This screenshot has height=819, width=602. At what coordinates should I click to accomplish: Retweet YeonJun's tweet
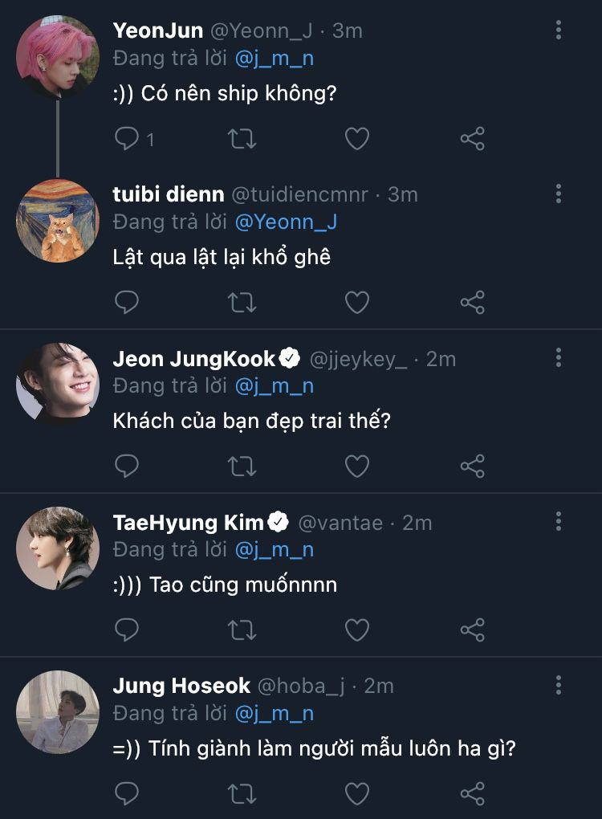242,139
